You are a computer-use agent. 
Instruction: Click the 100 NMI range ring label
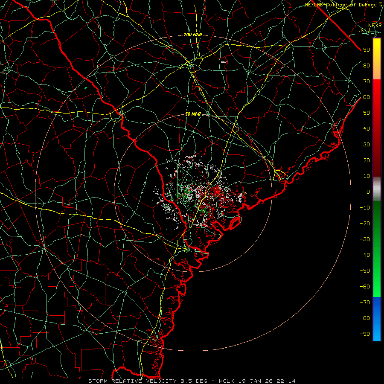(x=193, y=35)
